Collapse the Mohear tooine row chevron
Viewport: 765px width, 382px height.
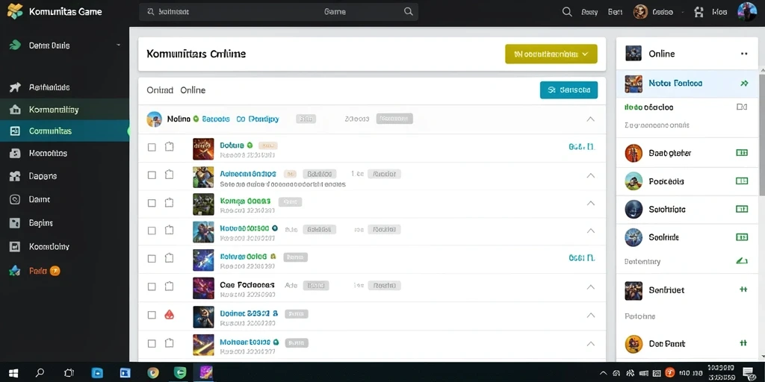[590, 343]
